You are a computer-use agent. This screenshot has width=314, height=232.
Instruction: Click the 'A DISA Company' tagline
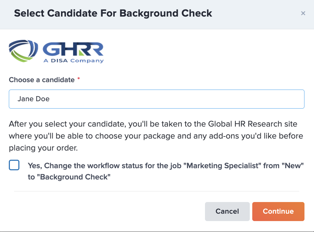click(74, 60)
